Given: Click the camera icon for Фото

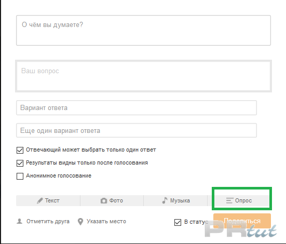Looking at the screenshot, I should (104, 200).
